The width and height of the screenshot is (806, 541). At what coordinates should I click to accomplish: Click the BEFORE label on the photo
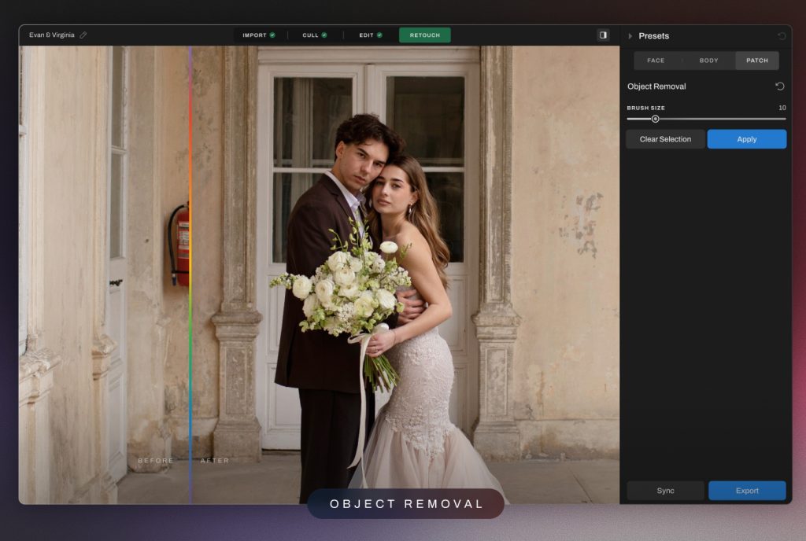[x=156, y=461]
